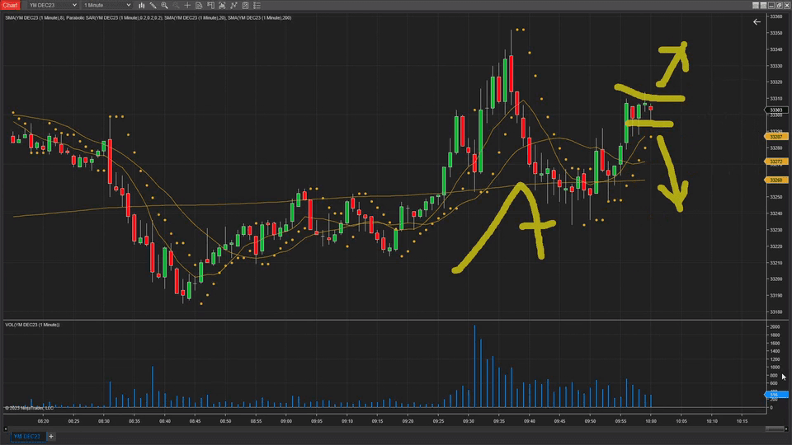Click the tallest volume bar at 09:31
792x445 pixels.
point(475,366)
